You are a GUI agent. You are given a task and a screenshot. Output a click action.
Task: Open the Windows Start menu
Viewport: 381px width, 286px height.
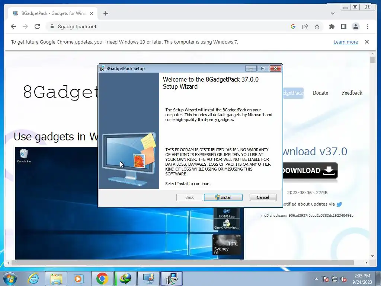click(x=10, y=279)
